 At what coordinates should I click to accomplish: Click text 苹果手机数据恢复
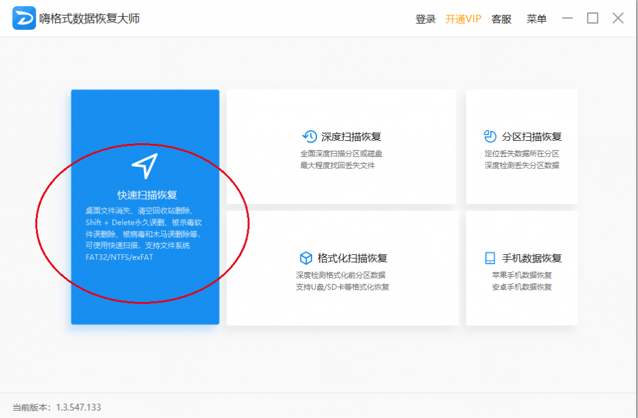pos(521,275)
